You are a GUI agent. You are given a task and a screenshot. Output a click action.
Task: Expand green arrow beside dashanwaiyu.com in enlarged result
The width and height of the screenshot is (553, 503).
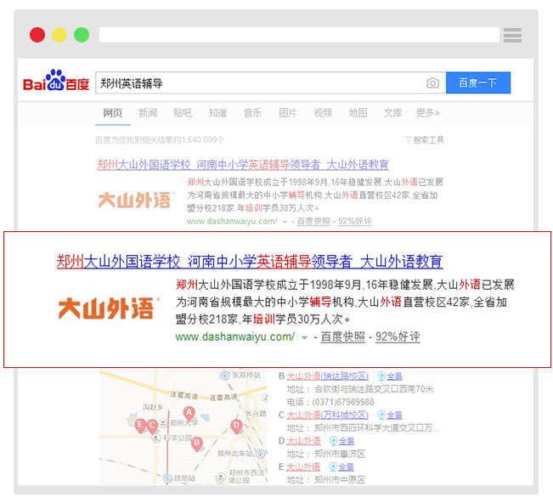pyautogui.click(x=304, y=337)
